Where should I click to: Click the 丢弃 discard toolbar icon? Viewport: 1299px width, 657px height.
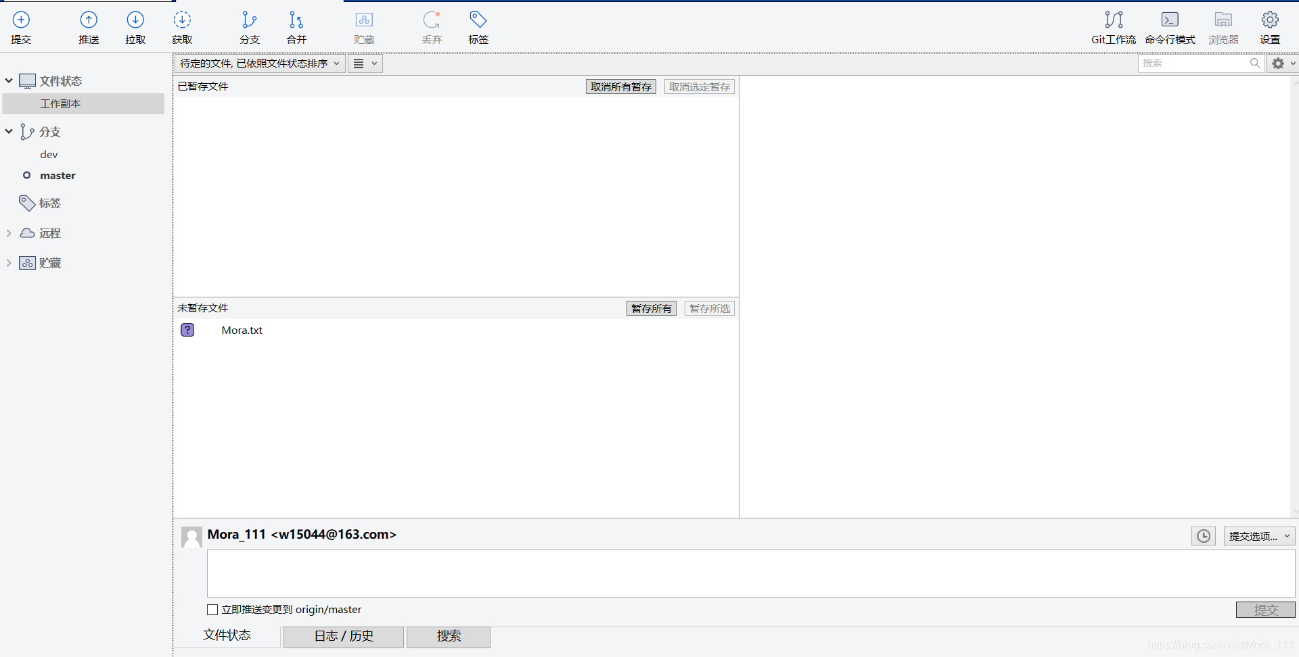click(x=432, y=20)
